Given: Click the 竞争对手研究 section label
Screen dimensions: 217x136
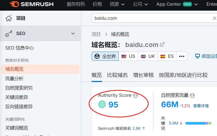Looking at the screenshot, I should click(x=17, y=60).
